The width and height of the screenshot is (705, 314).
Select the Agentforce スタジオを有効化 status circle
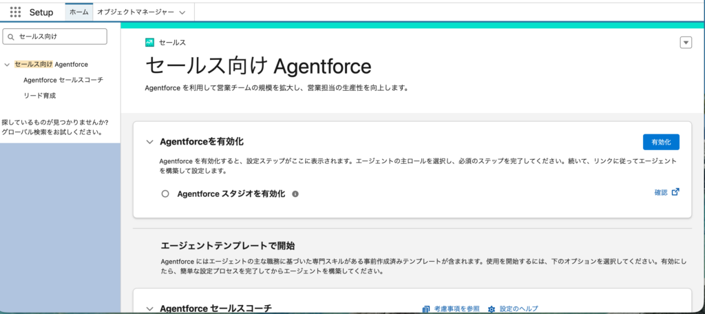pyautogui.click(x=165, y=194)
